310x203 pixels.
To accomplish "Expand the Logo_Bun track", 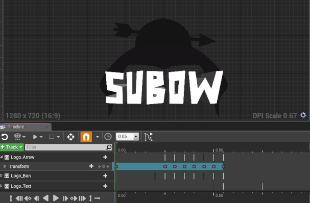I will pos(2,175).
